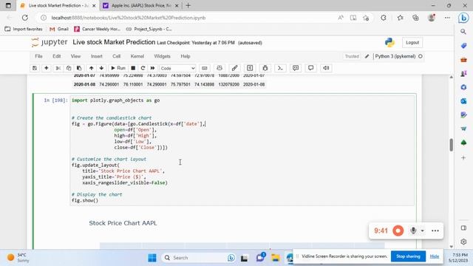The height and width of the screenshot is (266, 473).
Task: Open Read aloud icon in address bar
Action: [341, 18]
